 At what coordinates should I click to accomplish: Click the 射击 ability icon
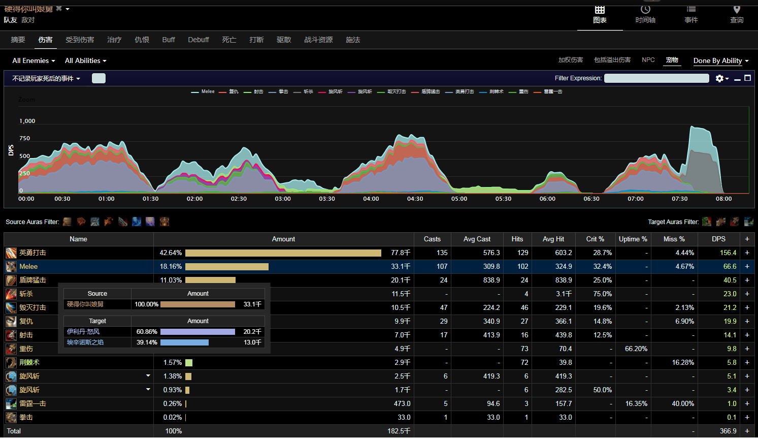11,335
